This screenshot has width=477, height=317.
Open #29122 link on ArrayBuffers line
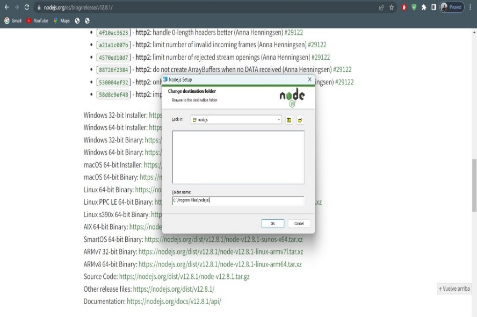[342, 70]
